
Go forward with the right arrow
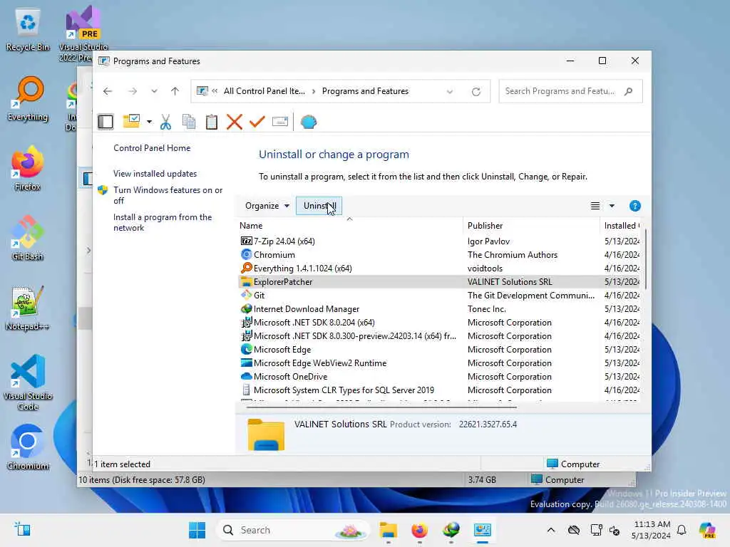[133, 91]
